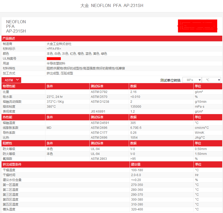Click unit J/kg/°C in 比热 row
Image resolution: width=223 pixels, height=213 pixels.
click(x=200, y=138)
